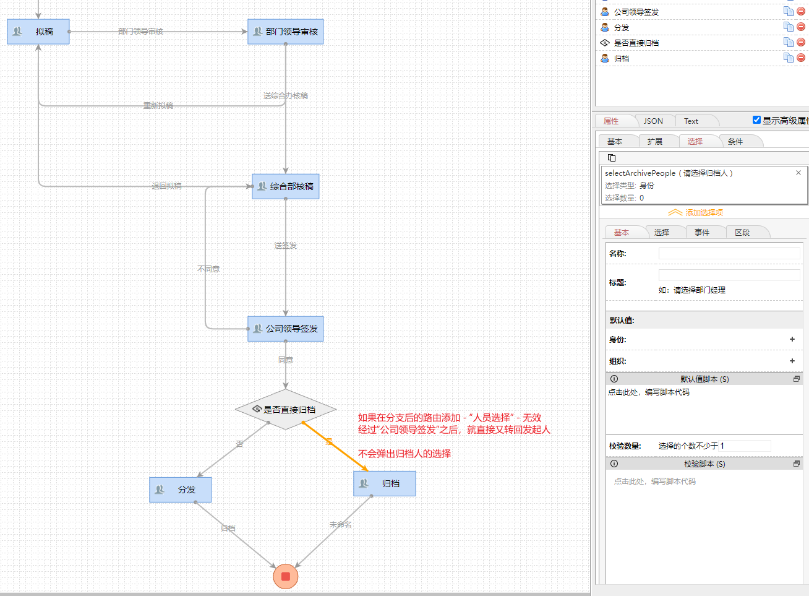Viewport: 809px width, 596px height.
Task: Click the orange 是 route label
Action: coord(329,442)
